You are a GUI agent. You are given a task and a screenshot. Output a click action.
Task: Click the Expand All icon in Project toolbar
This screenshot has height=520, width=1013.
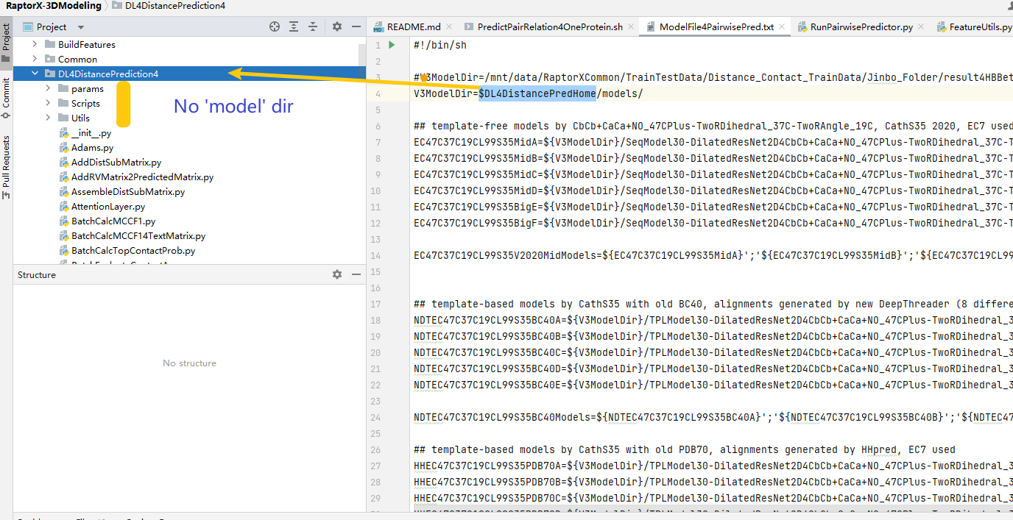click(x=293, y=26)
